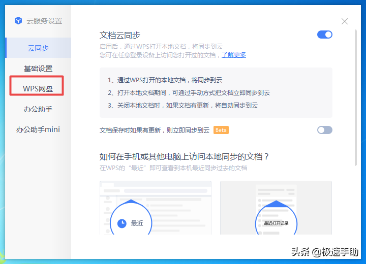Open the 办公助手 sidebar tab
The width and height of the screenshot is (366, 264).
pos(38,109)
